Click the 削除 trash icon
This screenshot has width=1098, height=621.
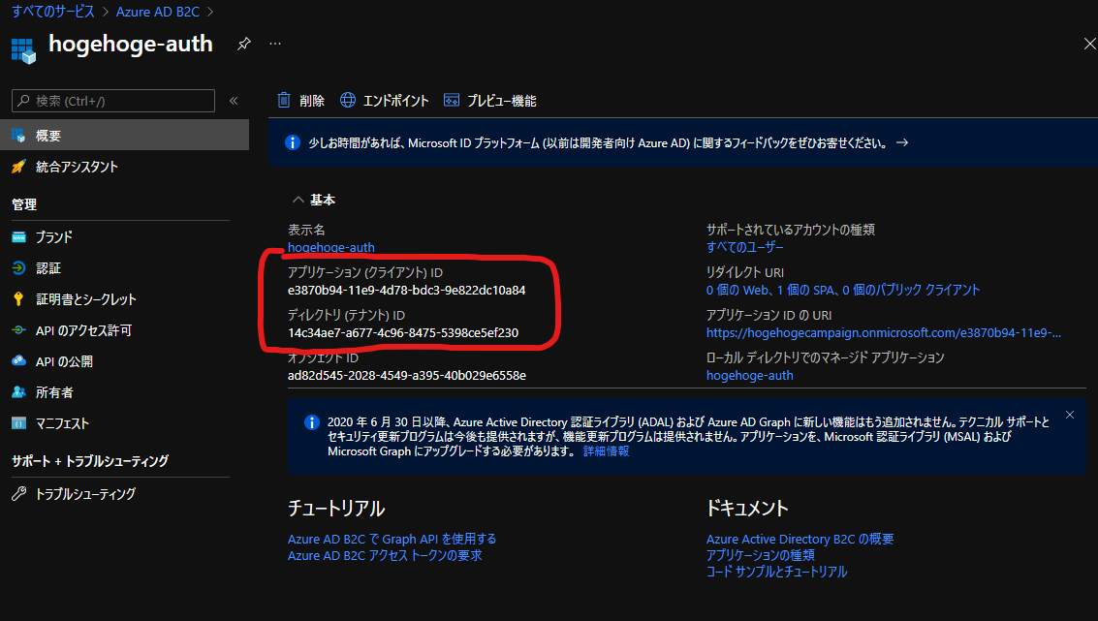click(x=284, y=100)
